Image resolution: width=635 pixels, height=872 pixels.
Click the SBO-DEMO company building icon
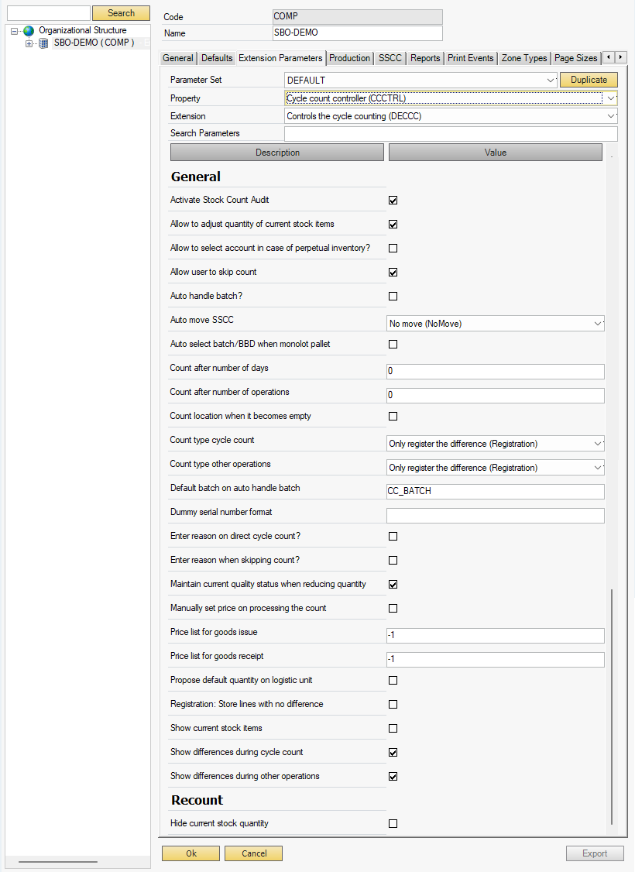43,43
